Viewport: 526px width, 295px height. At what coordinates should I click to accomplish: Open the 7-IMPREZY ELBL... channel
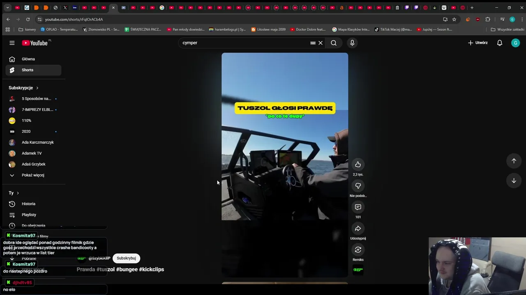point(33,110)
